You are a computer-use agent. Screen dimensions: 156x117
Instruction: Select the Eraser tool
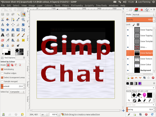2,40
